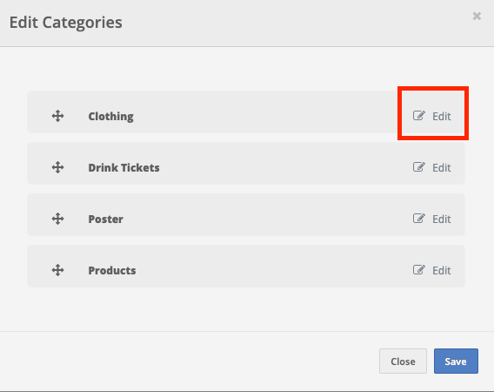Click the move handle icon for Poster
The image size is (494, 392).
(57, 219)
